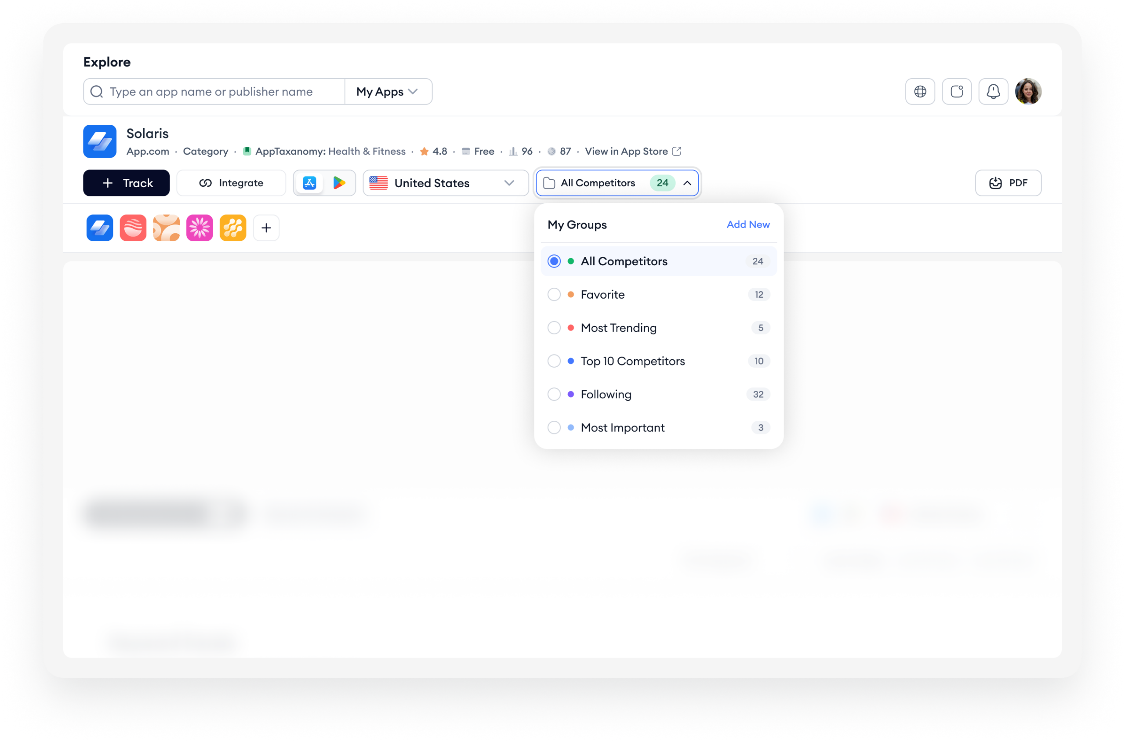The width and height of the screenshot is (1125, 741).
Task: Export the PDF report
Action: coord(1008,183)
